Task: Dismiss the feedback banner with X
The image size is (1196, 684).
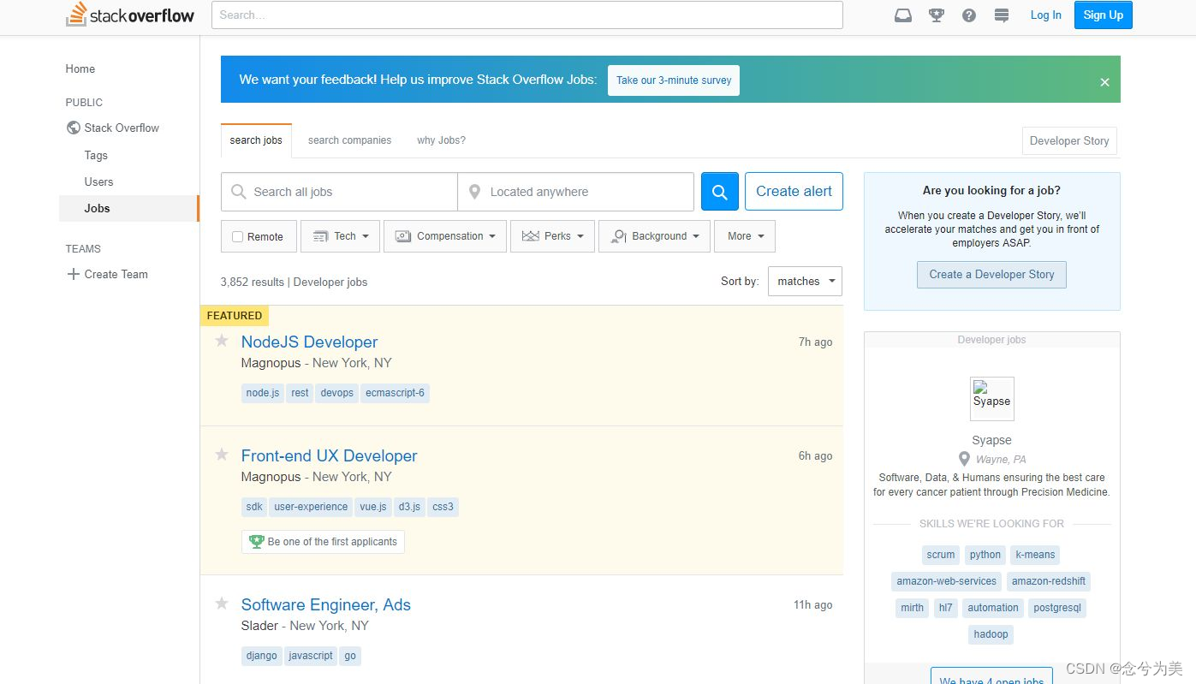Action: 1104,82
